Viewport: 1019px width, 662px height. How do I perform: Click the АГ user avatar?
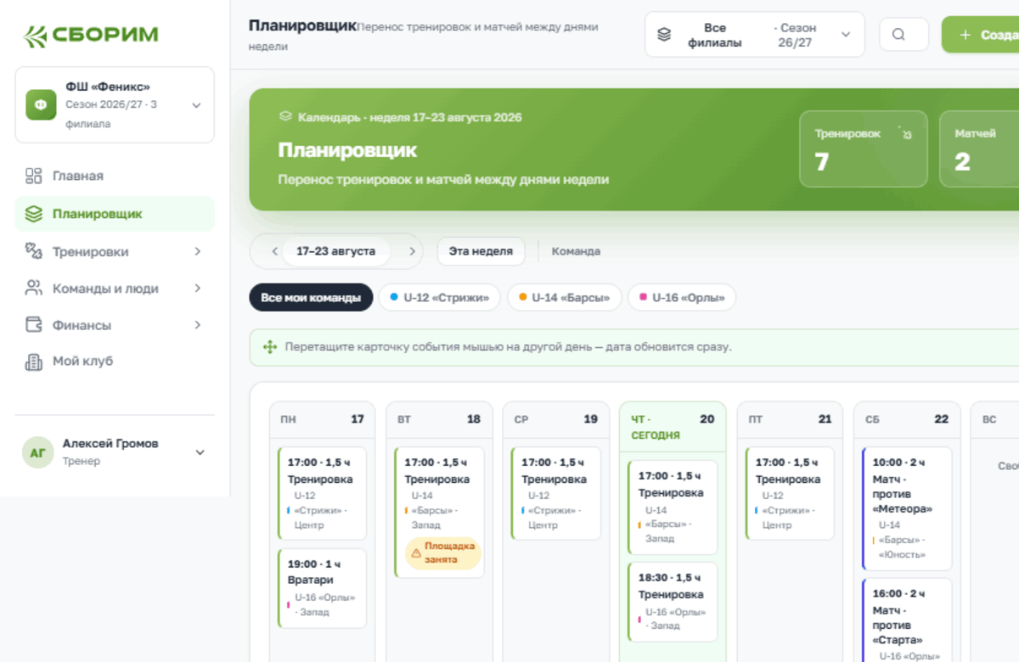click(37, 452)
